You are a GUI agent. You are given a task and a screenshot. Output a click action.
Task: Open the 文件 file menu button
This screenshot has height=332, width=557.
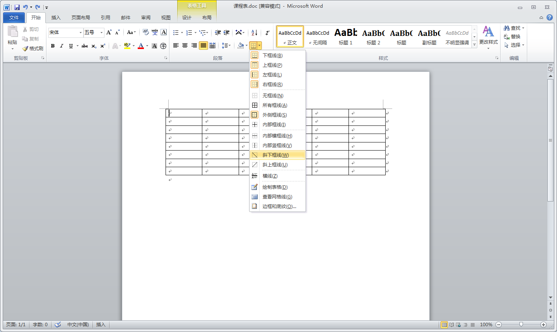[x=14, y=18]
